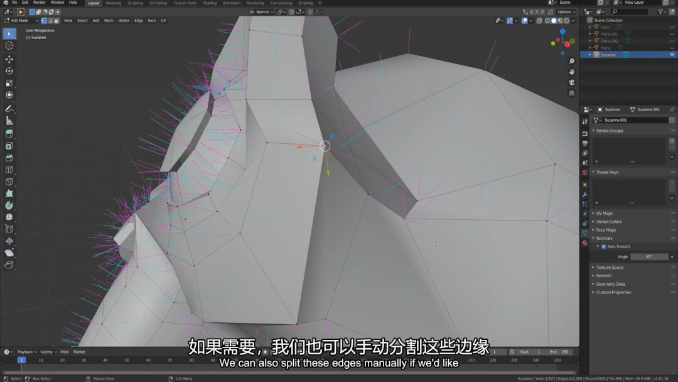The height and width of the screenshot is (382, 678).
Task: Collapse the Vertex Groups panel
Action: (x=609, y=131)
